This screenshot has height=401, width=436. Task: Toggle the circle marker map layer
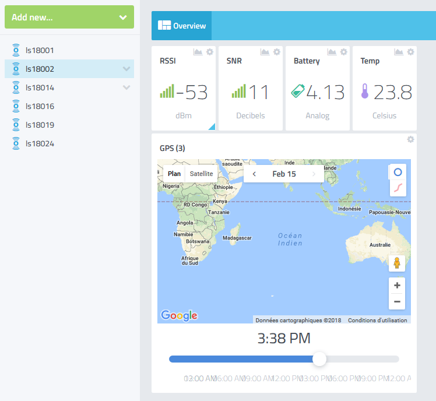pos(398,173)
